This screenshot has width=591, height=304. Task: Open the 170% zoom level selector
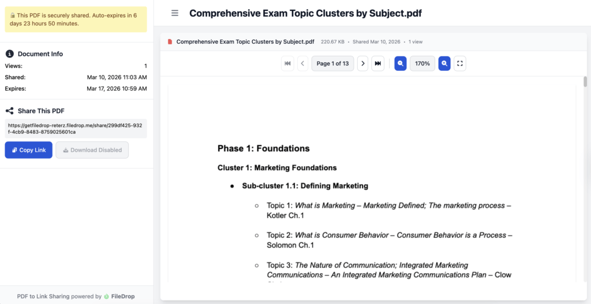pyautogui.click(x=422, y=63)
